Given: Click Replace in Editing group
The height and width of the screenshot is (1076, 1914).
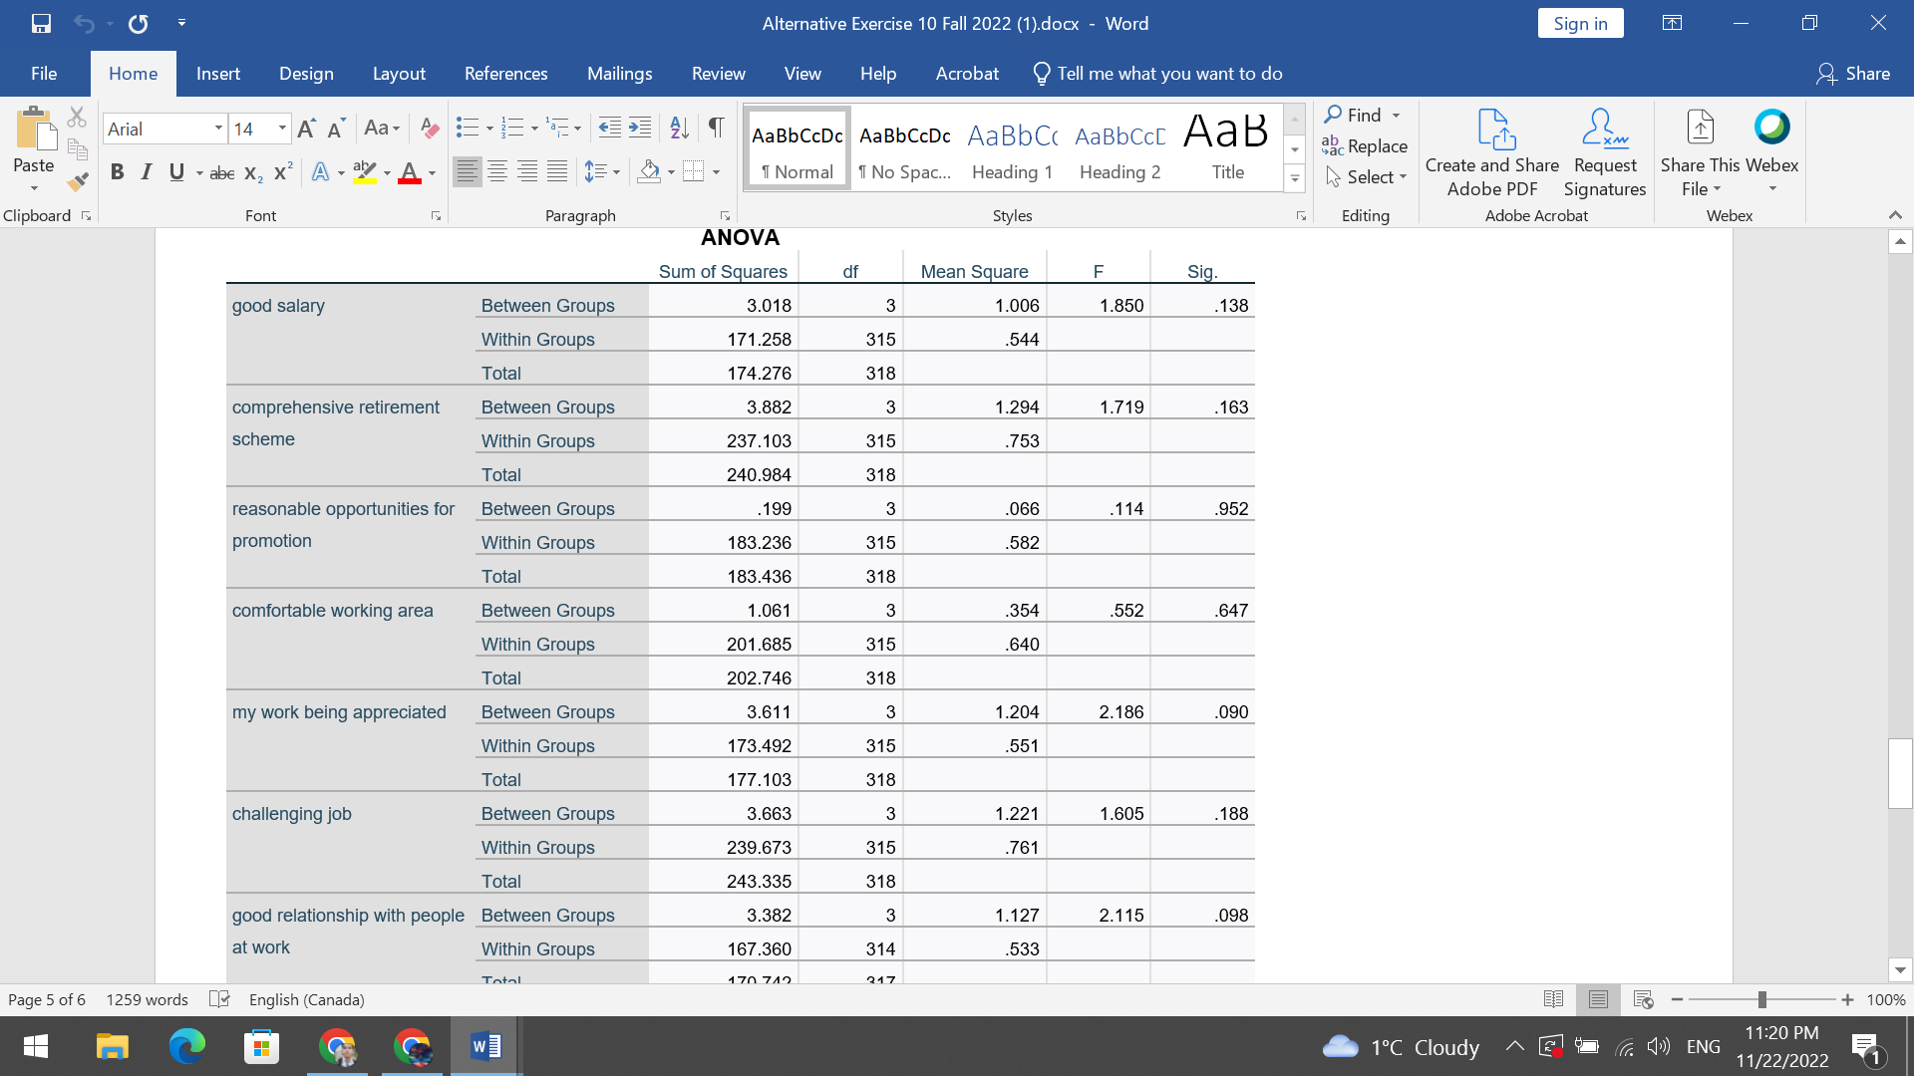Looking at the screenshot, I should pos(1365,146).
